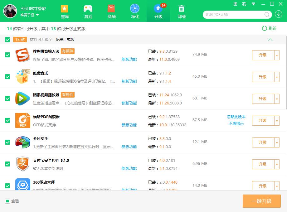Refresh the upgrade list via 刷新

[269, 28]
